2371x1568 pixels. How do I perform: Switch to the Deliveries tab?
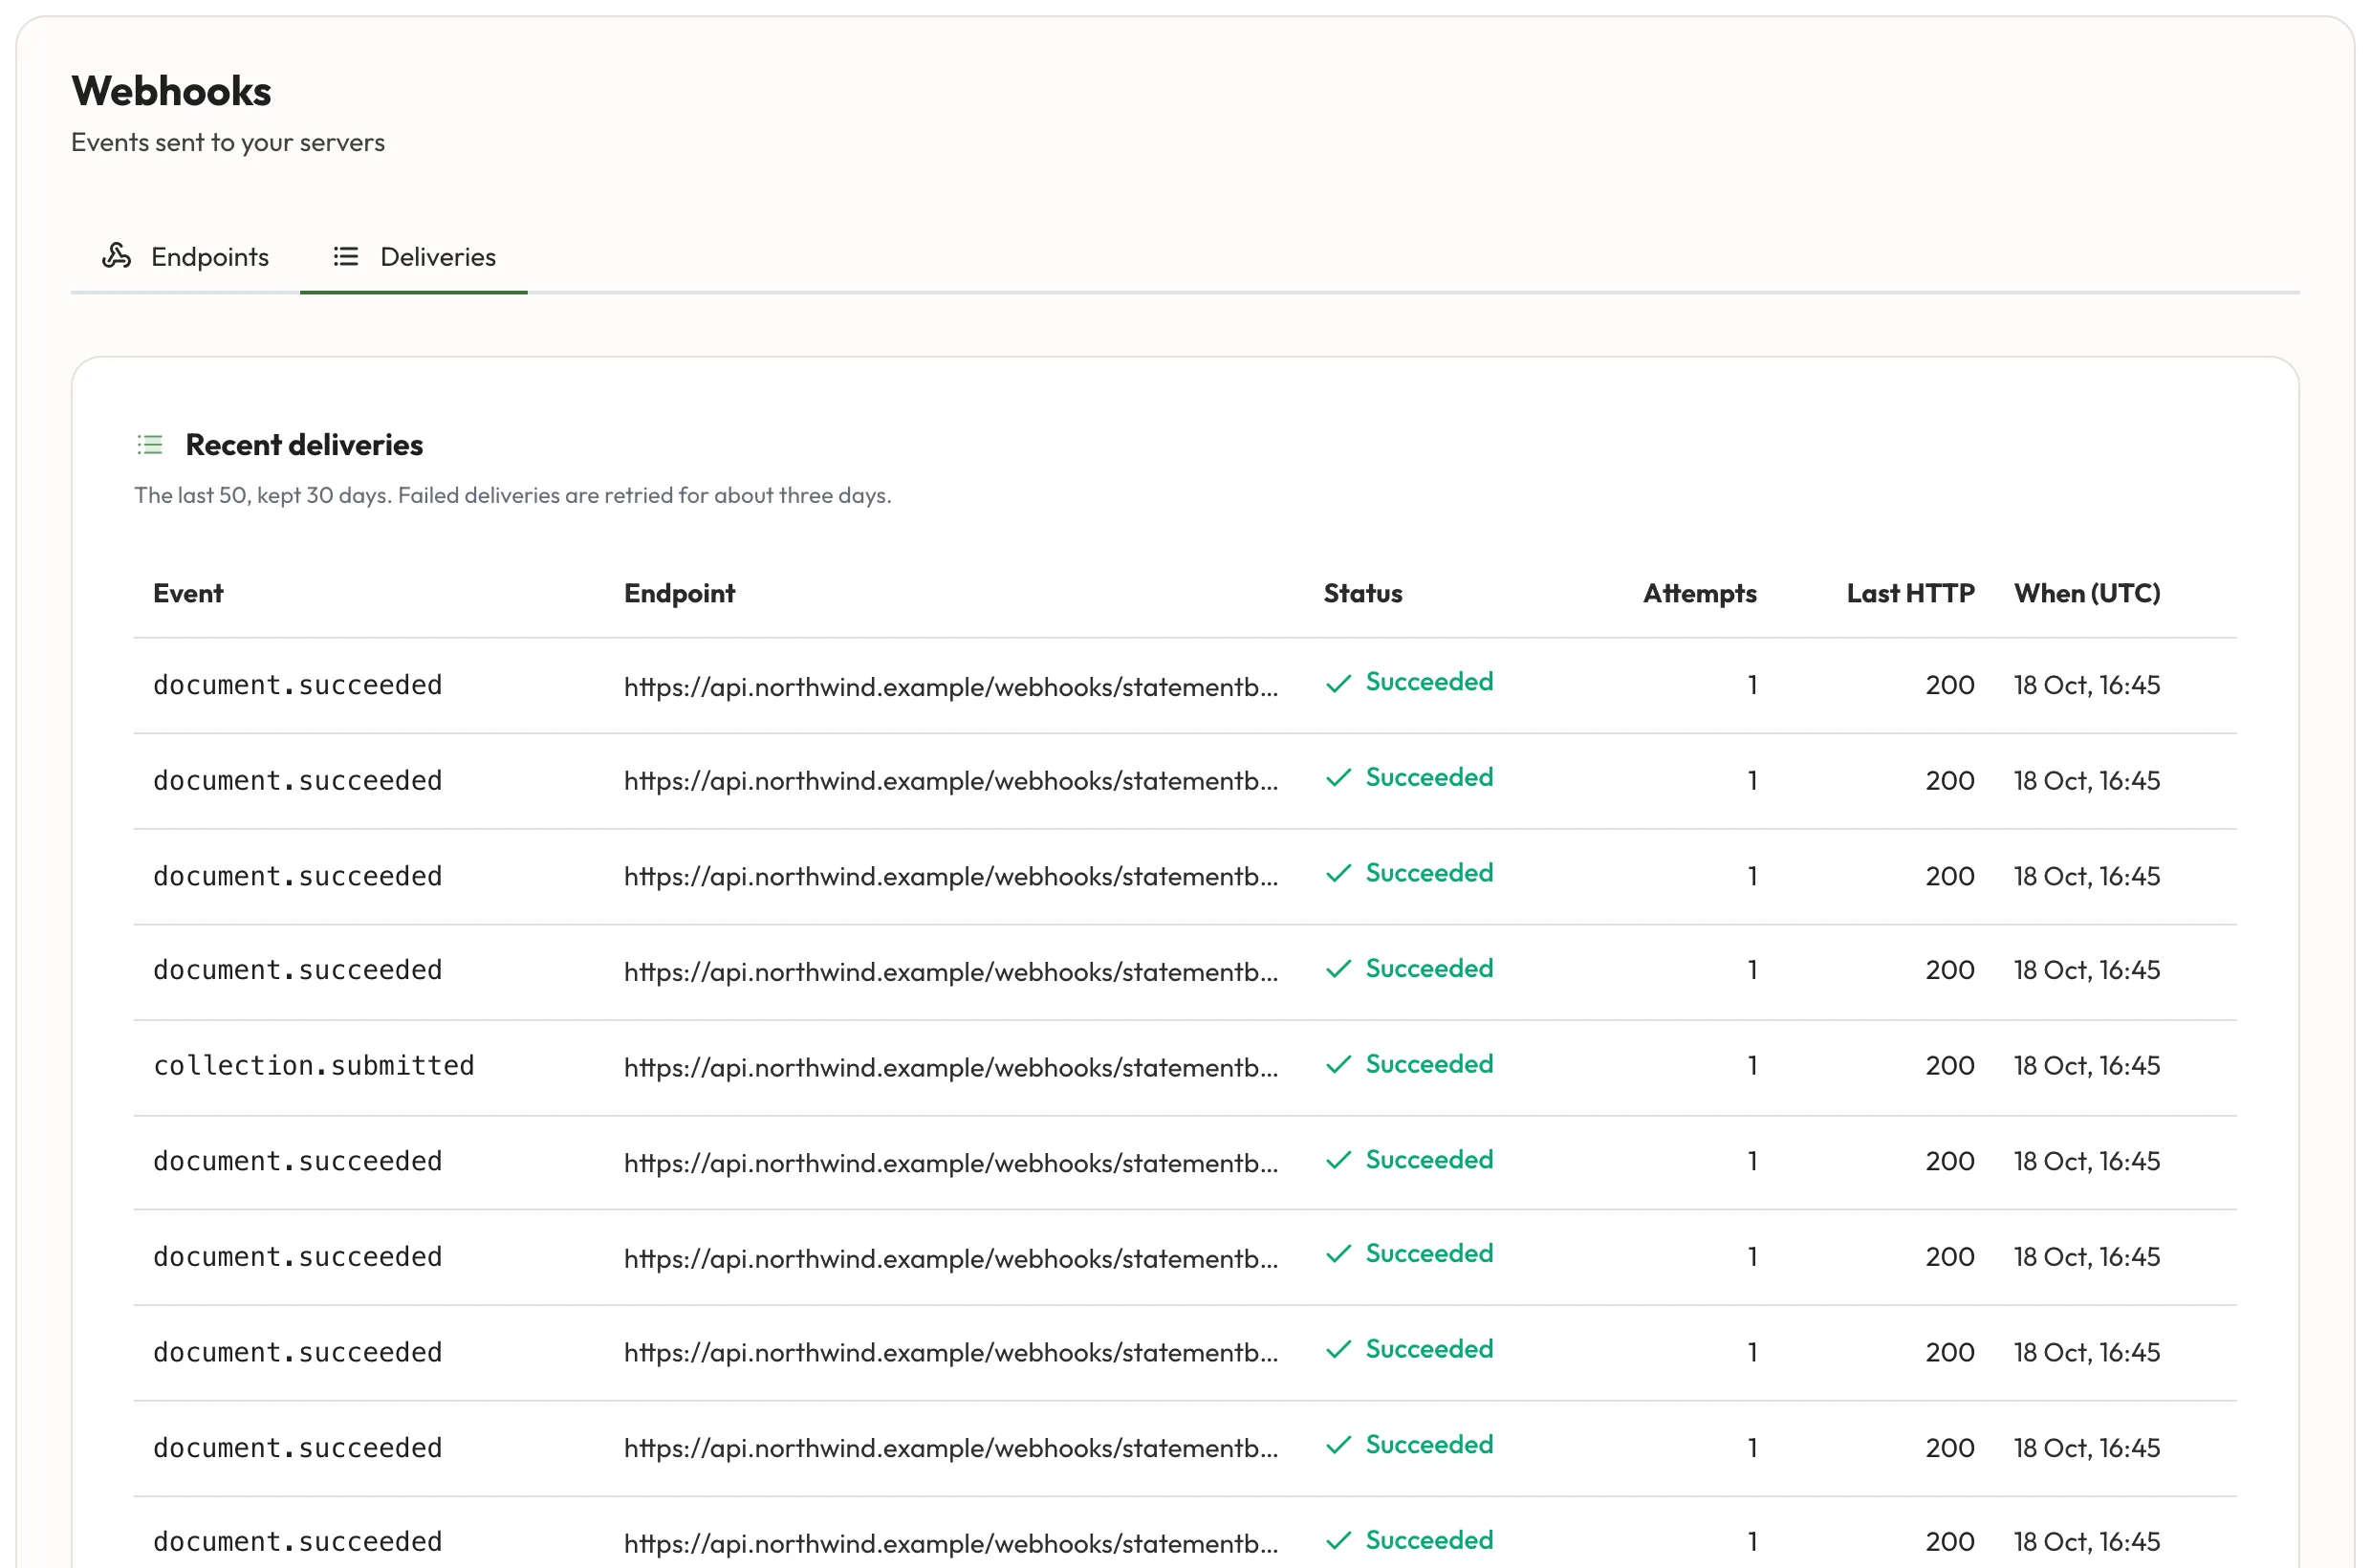[414, 257]
